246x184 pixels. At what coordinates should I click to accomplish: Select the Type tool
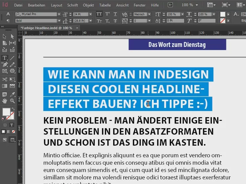pyautogui.click(x=4, y=58)
